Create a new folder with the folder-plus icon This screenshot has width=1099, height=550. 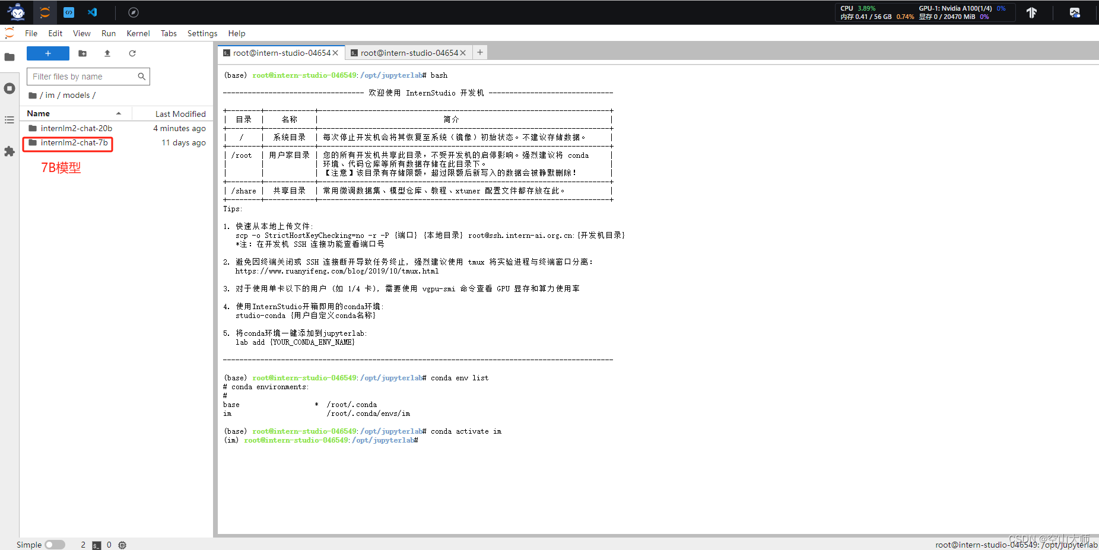(82, 53)
